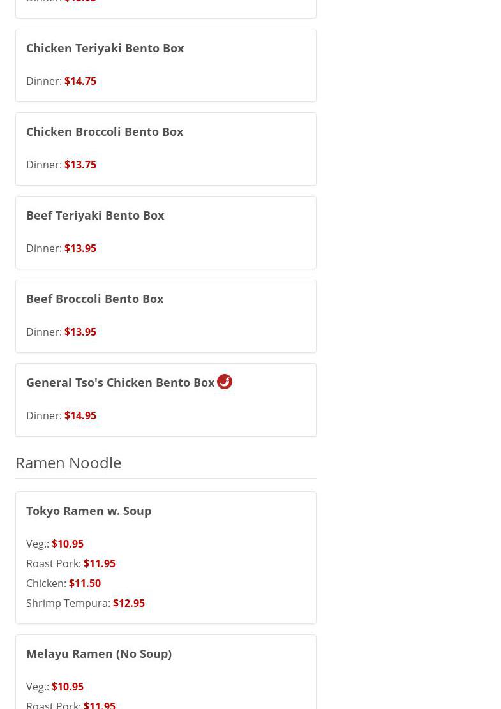Screen dimensions: 501x709
Task: Open the Beef Teriyaki Bento Box item
Action: pos(95,215)
